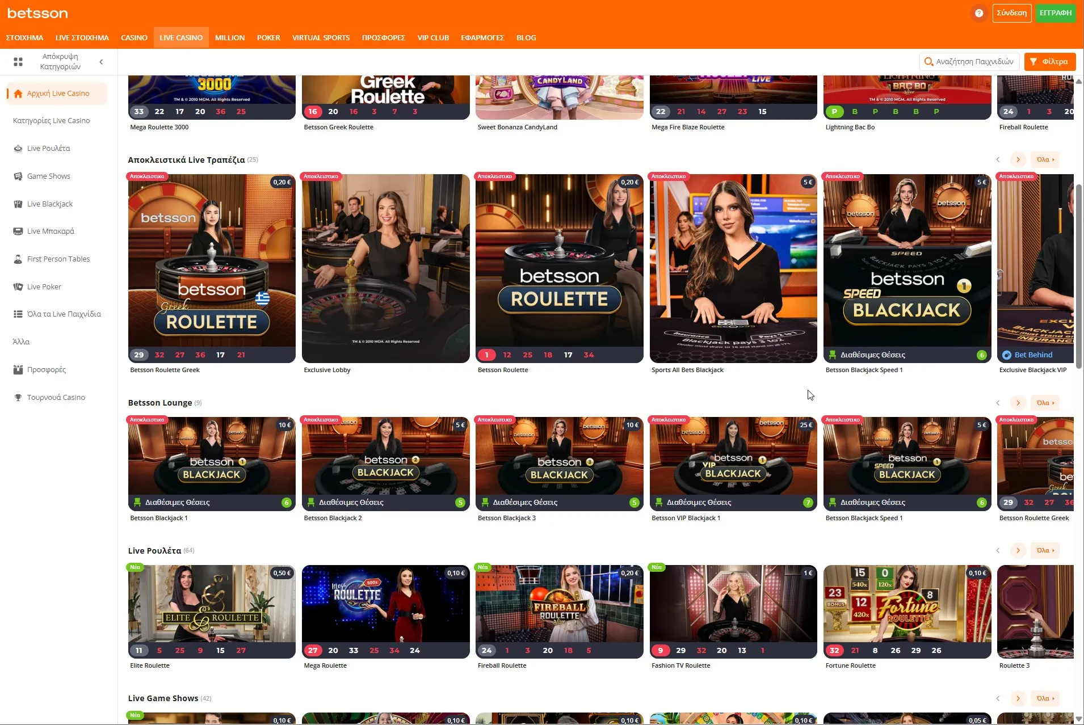Screen dimensions: 1084x725
Task: Open First Person Tables category
Action: point(58,259)
